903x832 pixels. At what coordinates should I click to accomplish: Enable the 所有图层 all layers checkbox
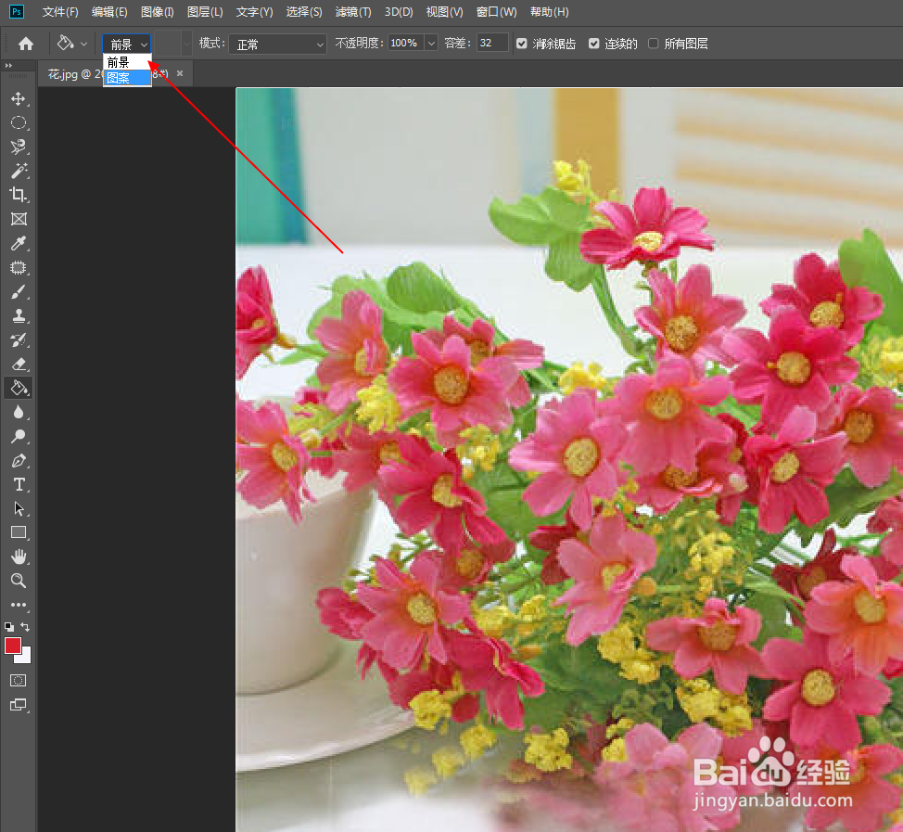(653, 44)
